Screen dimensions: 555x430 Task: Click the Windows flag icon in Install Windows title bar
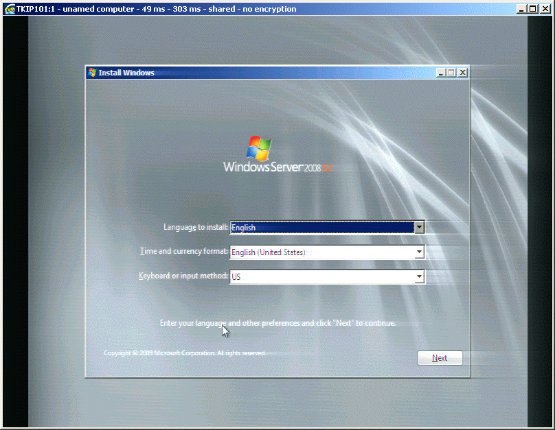click(x=92, y=73)
